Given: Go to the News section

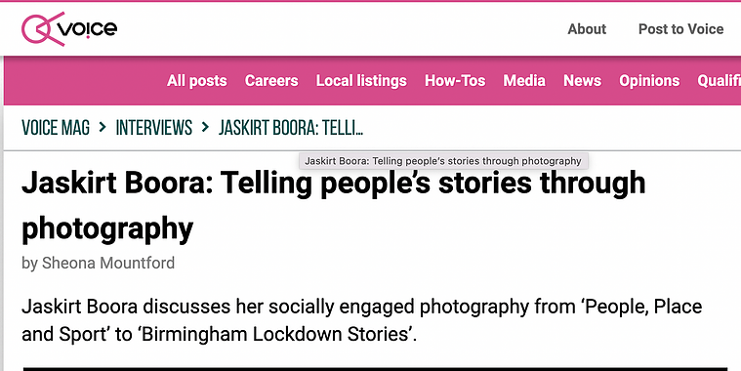Looking at the screenshot, I should click(582, 81).
